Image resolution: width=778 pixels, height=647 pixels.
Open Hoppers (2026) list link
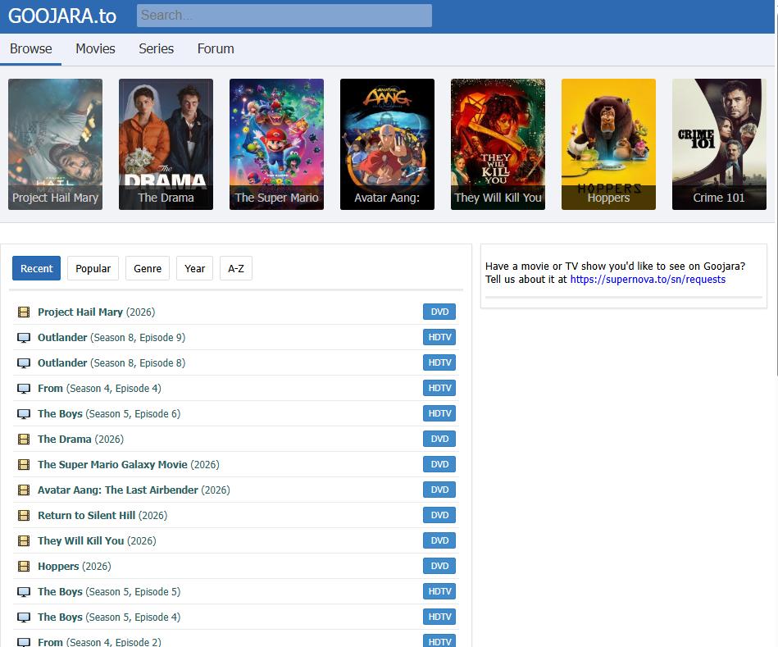[75, 566]
